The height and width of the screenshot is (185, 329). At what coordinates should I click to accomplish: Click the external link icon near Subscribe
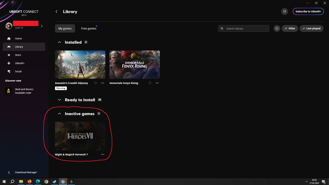click(x=285, y=11)
